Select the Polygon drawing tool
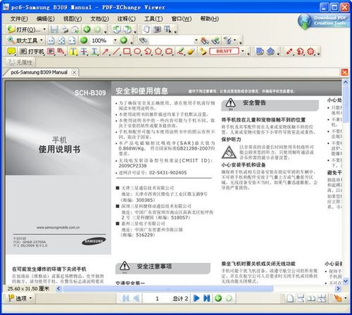Image resolution: width=352 pixels, height=315 pixels. (x=158, y=51)
